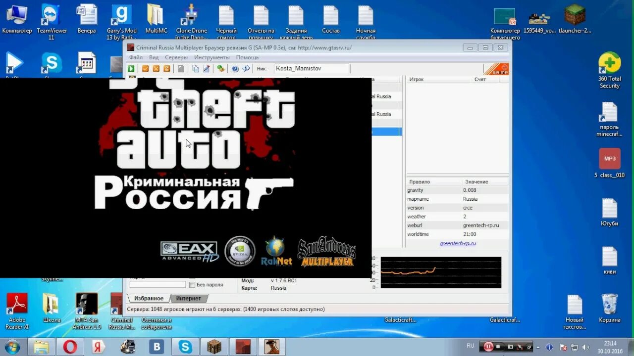Show hidden tray icons arrow
Image resolution: width=634 pixels, height=356 pixels.
539,347
